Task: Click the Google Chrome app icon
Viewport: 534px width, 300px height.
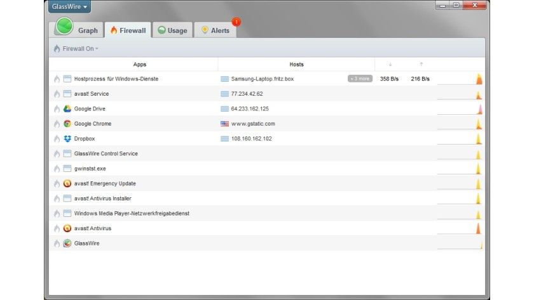Action: click(67, 124)
